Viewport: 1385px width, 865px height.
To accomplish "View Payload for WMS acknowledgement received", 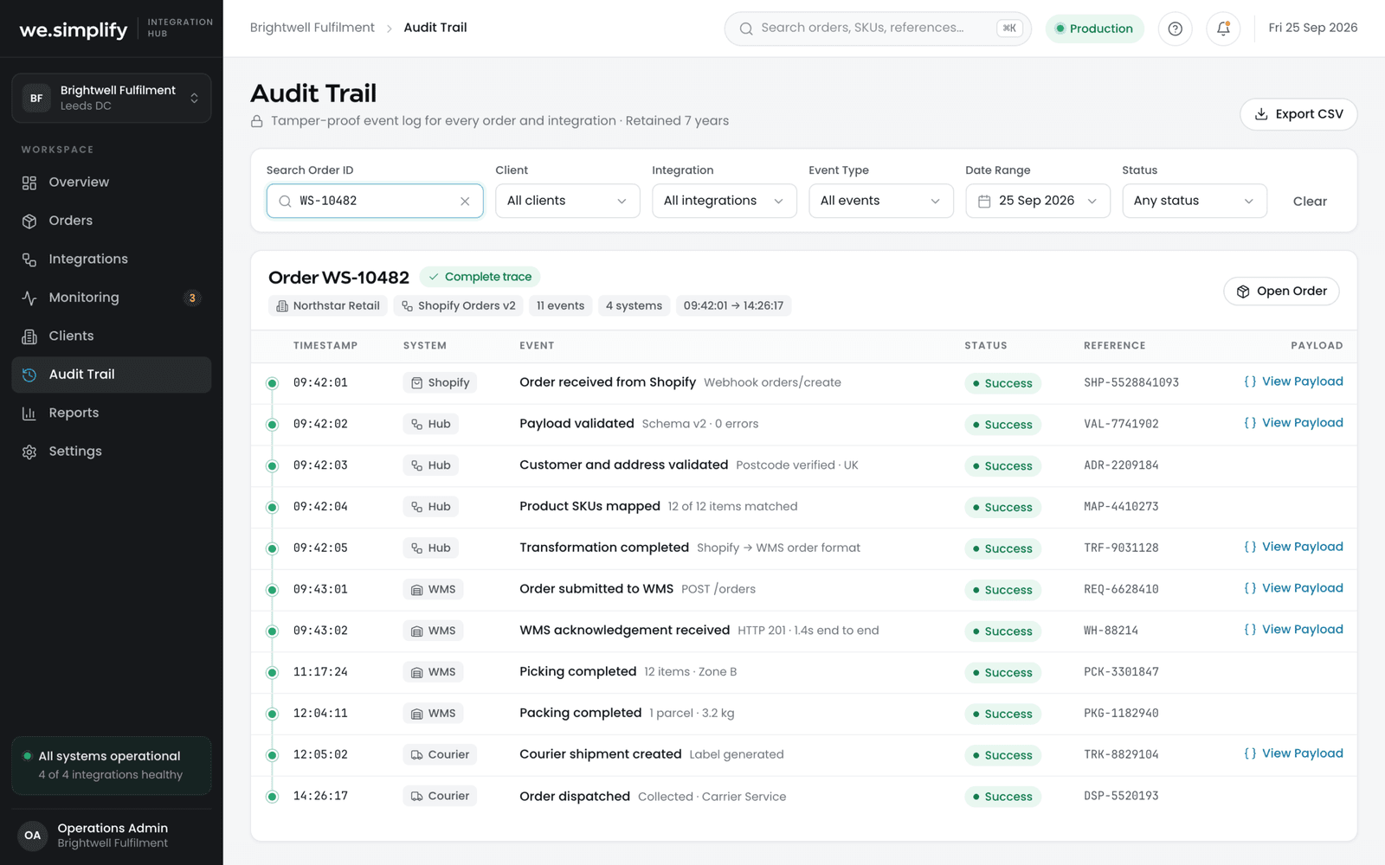I will [x=1293, y=630].
